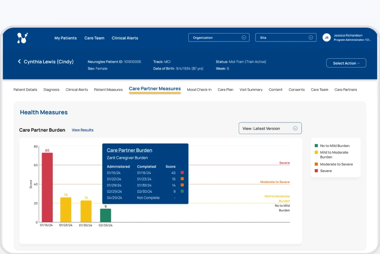Click the yellow bar scored 14
Image resolution: width=380 pixels, height=254 pixels.
86,211
